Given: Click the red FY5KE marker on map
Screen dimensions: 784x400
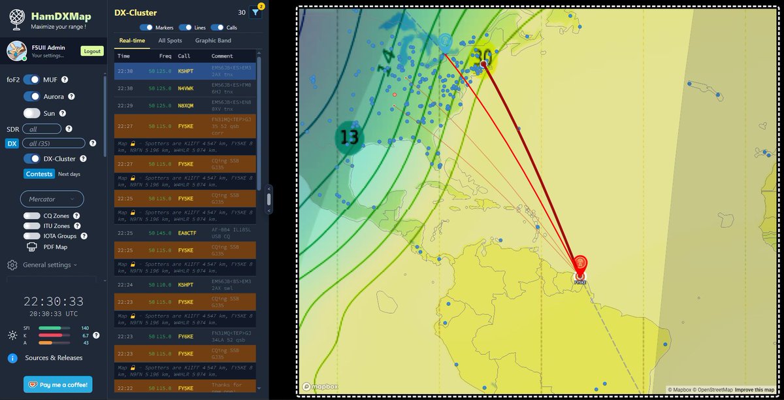Looking at the screenshot, I should (x=580, y=265).
